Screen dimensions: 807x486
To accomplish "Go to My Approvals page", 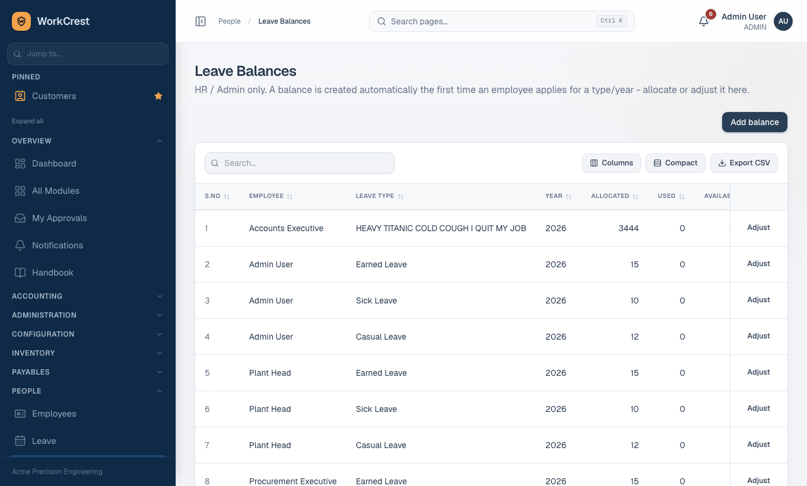I will (88, 218).
